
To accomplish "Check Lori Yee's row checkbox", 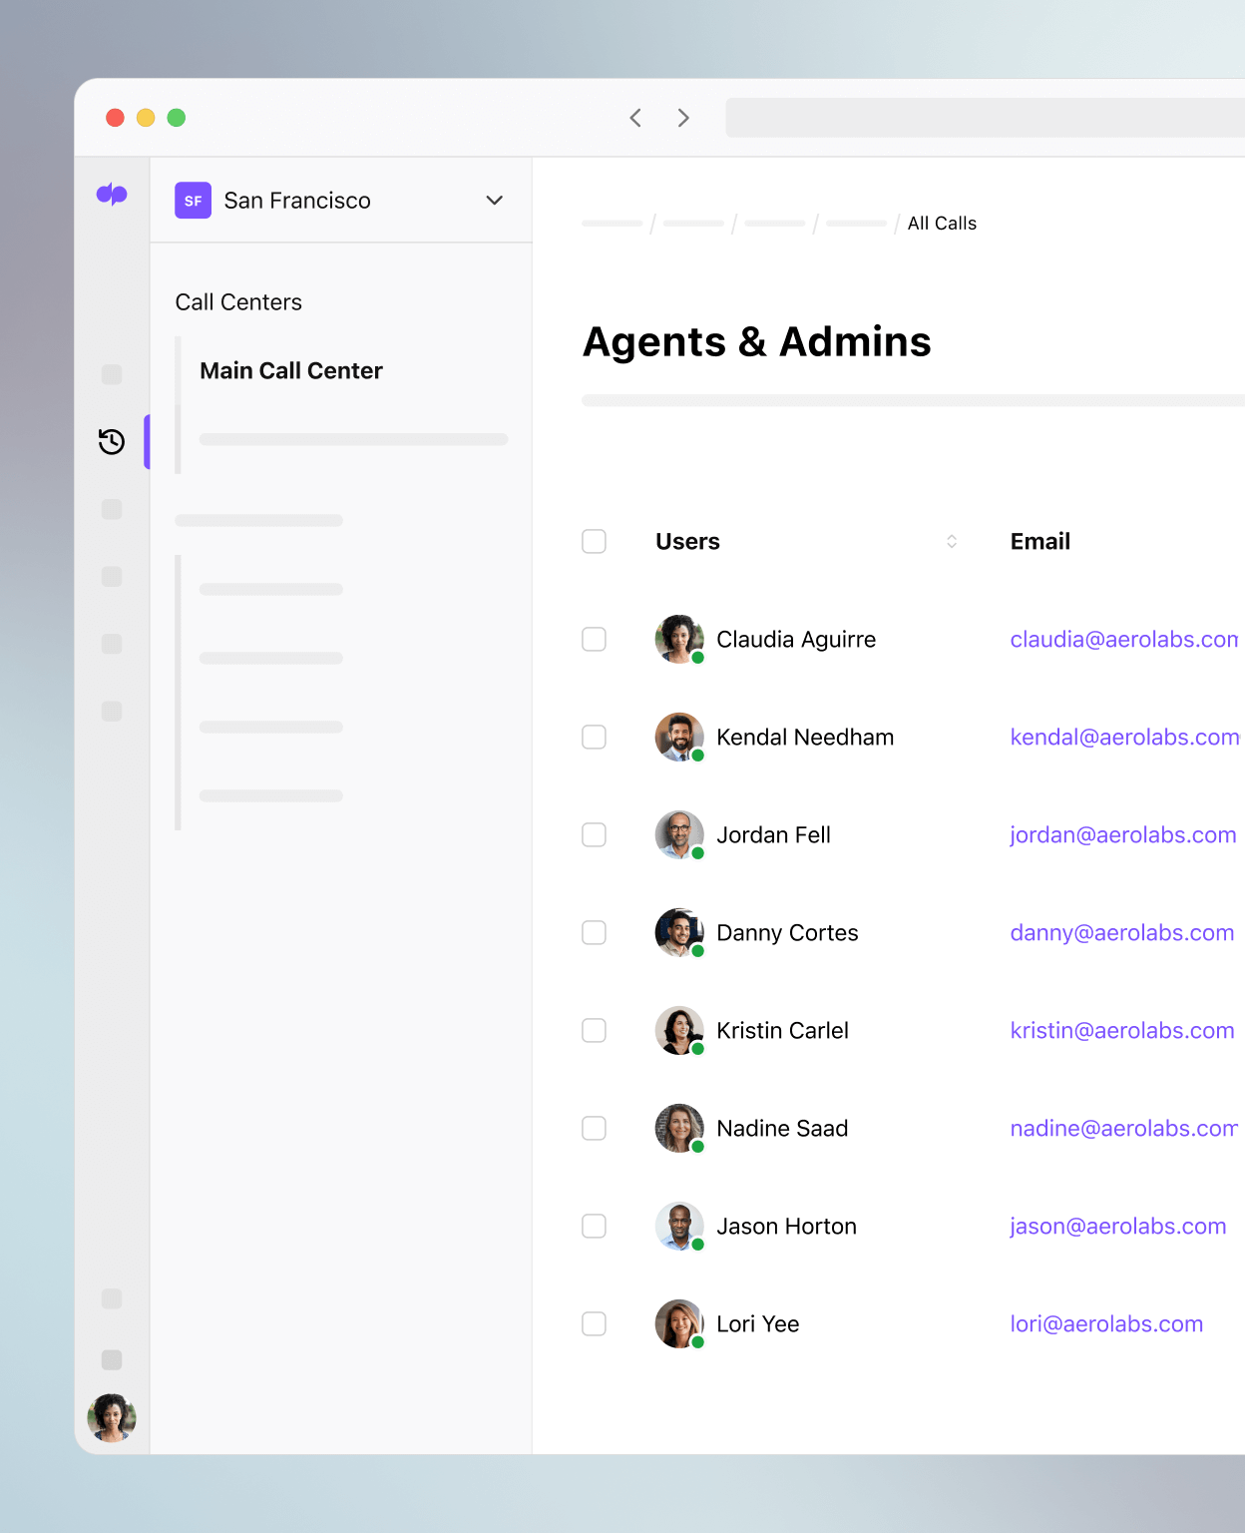I will pyautogui.click(x=594, y=1323).
